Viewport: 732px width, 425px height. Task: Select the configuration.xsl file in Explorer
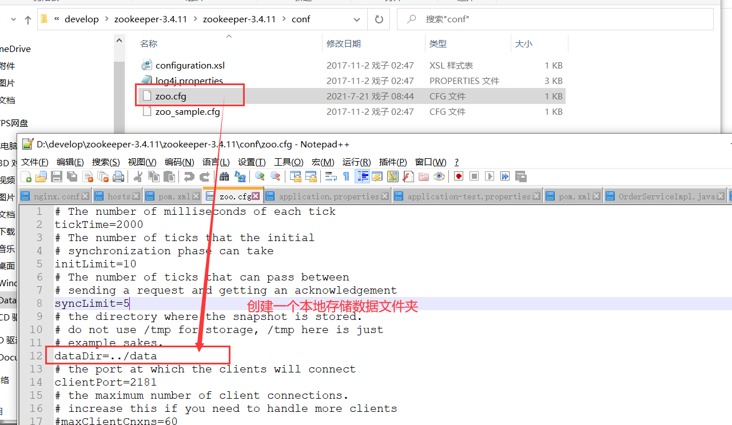[190, 65]
